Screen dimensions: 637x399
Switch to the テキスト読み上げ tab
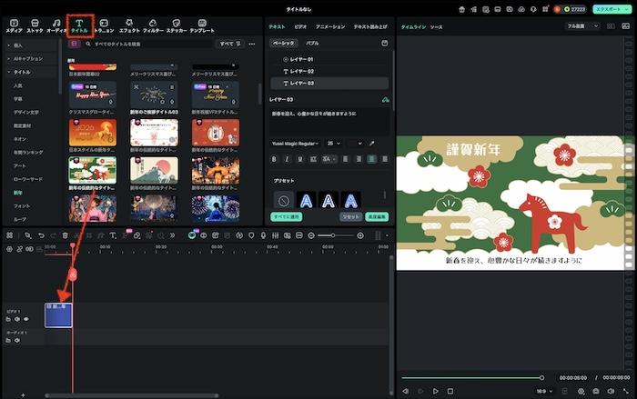click(370, 26)
